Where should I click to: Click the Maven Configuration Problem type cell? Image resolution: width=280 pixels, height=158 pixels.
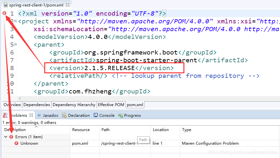click(210, 143)
